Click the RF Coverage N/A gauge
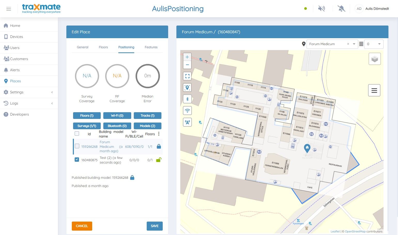 [x=117, y=76]
